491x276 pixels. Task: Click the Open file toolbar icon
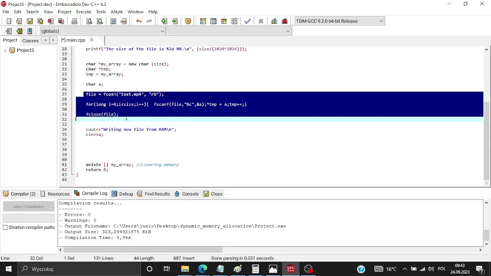click(x=19, y=21)
